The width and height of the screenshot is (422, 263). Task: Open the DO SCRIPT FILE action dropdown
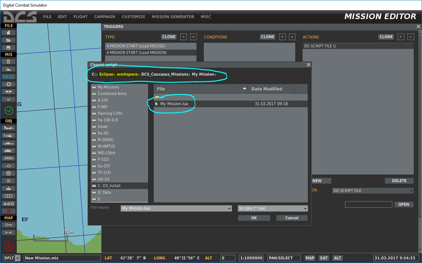[x=411, y=191]
